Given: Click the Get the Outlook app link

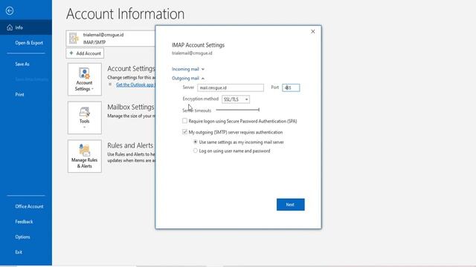Looking at the screenshot, I should (x=135, y=85).
